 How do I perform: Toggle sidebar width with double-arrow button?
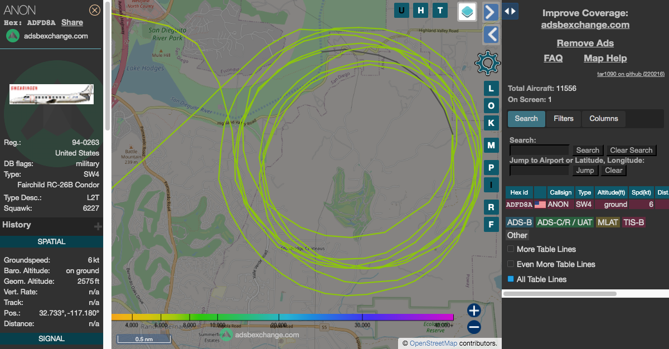pos(510,11)
